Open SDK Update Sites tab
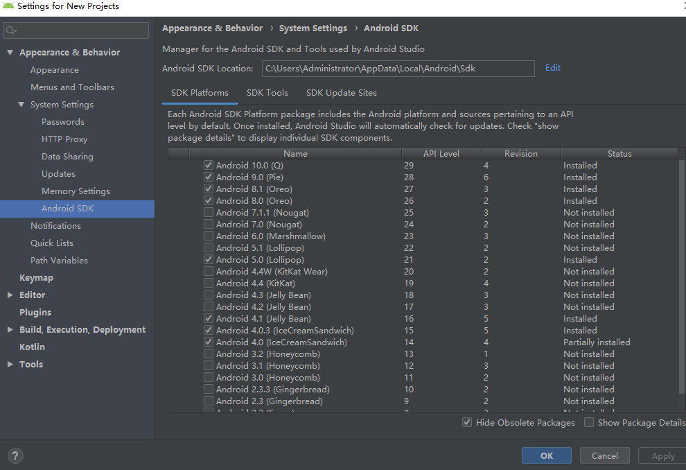686x470 pixels. [341, 93]
